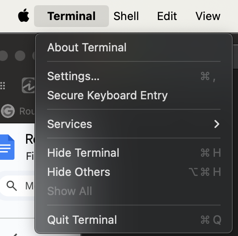Click the magnifying glass search icon
238x236 pixels.
point(12,185)
